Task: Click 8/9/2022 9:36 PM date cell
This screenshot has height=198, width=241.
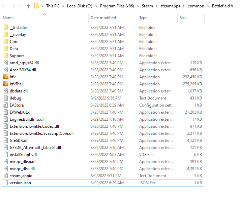Action: (x=106, y=98)
